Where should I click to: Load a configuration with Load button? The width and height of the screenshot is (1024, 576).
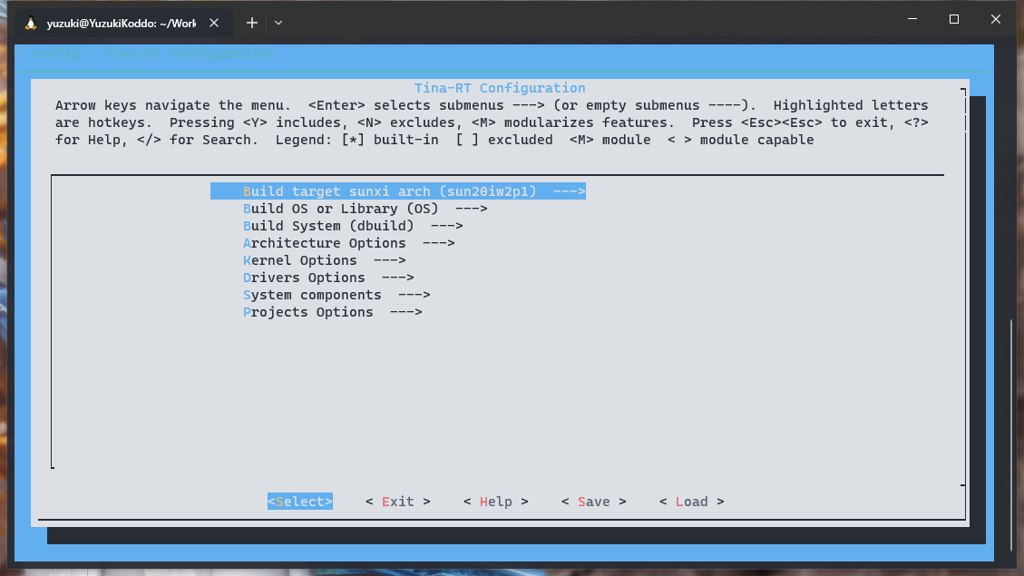click(691, 502)
